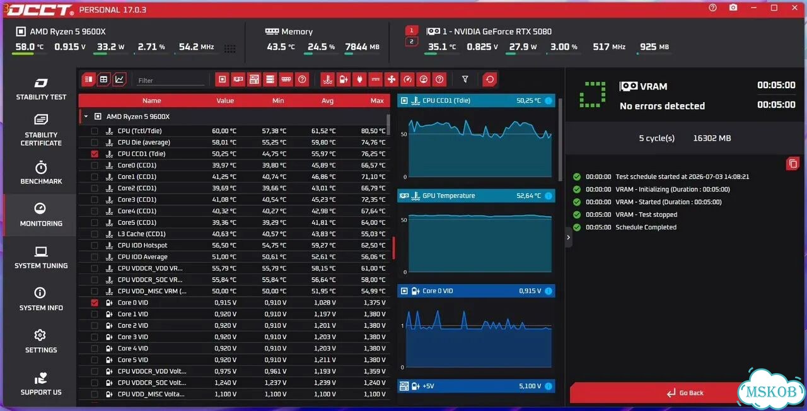Toggle the fan sensor filter icon
The height and width of the screenshot is (411, 807).
(392, 79)
